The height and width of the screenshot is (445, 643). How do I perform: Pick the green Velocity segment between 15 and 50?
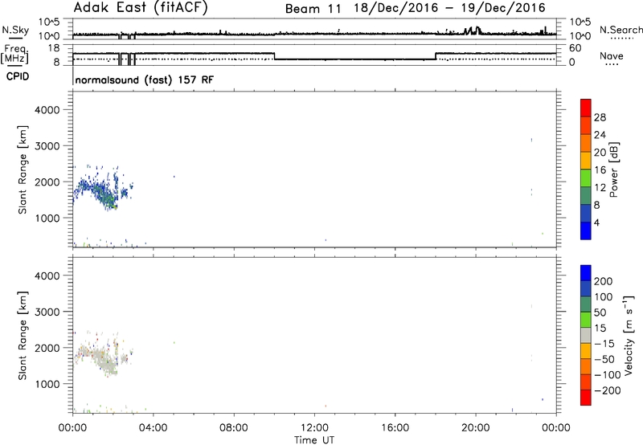[586, 320]
